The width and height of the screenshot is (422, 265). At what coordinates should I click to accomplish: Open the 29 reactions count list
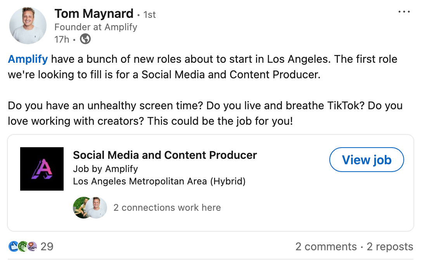[47, 246]
